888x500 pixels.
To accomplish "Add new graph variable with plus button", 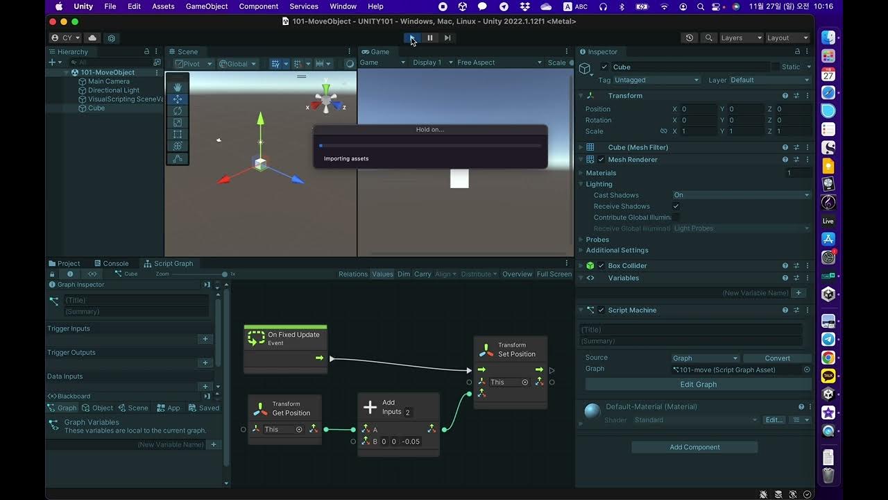I will point(213,444).
